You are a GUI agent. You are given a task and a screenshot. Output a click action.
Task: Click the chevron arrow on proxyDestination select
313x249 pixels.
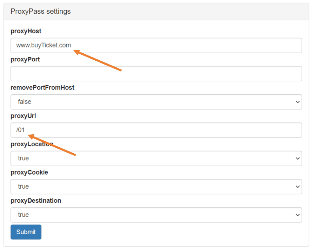click(x=298, y=215)
